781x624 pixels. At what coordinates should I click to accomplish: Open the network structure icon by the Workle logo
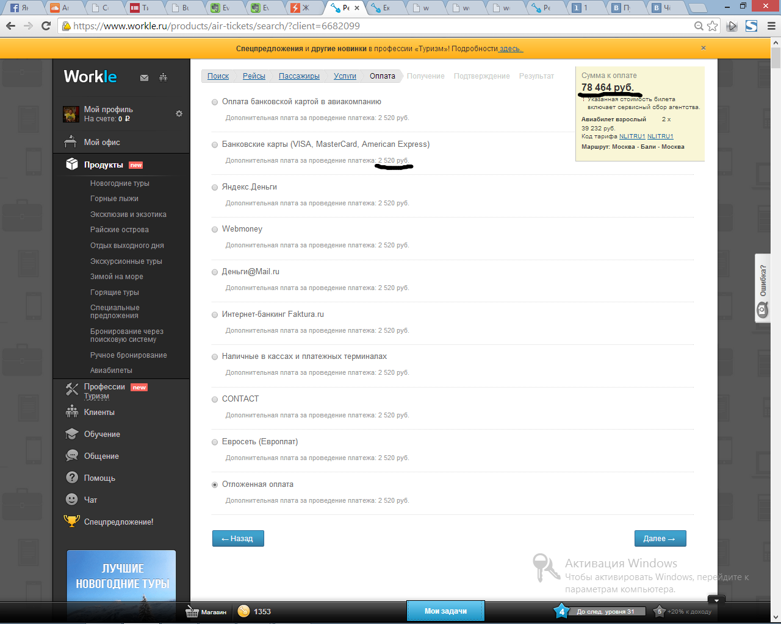tap(163, 77)
